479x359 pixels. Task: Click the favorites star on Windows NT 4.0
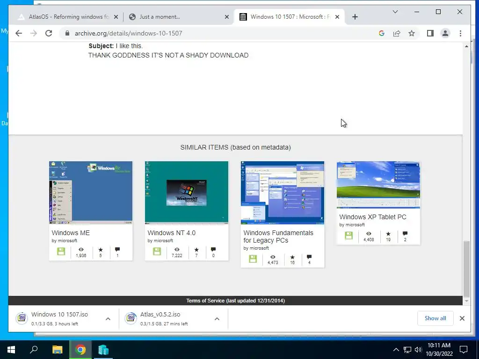click(x=196, y=250)
